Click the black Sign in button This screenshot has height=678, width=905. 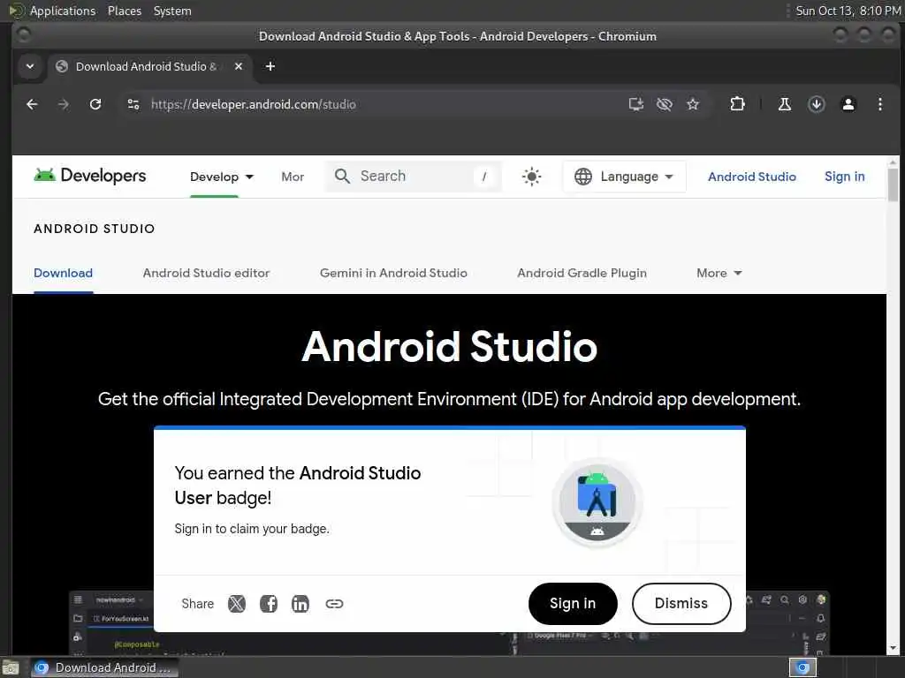click(x=573, y=603)
